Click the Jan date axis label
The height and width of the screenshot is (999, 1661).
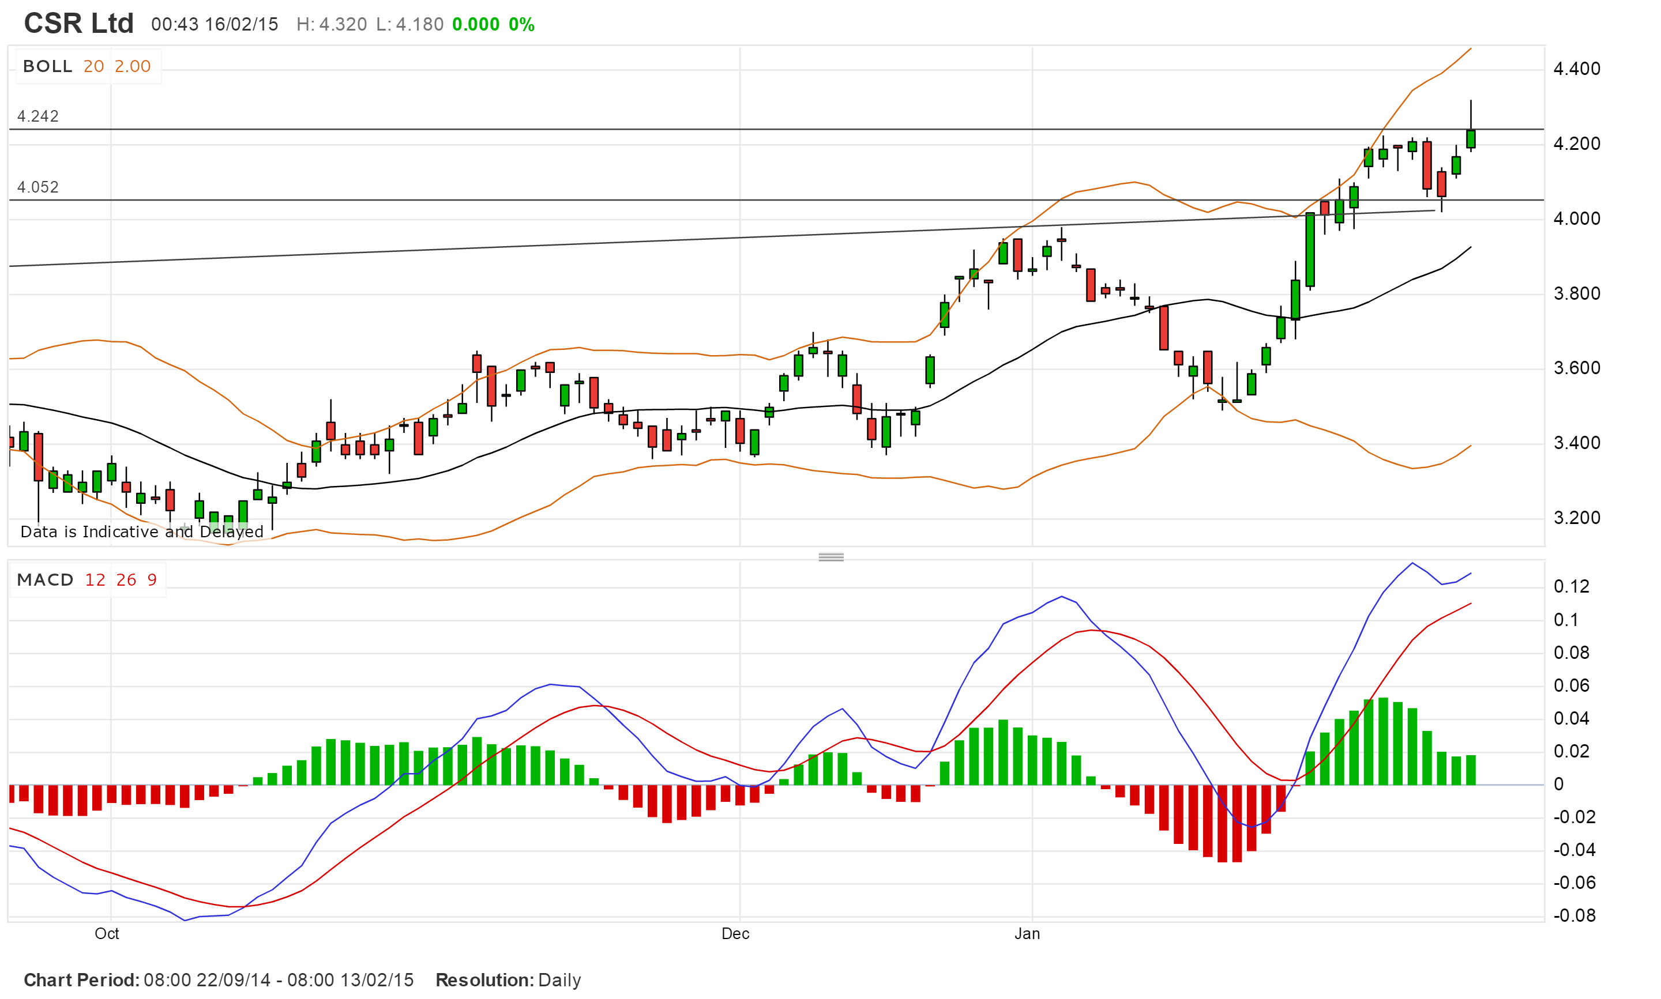tap(1027, 933)
